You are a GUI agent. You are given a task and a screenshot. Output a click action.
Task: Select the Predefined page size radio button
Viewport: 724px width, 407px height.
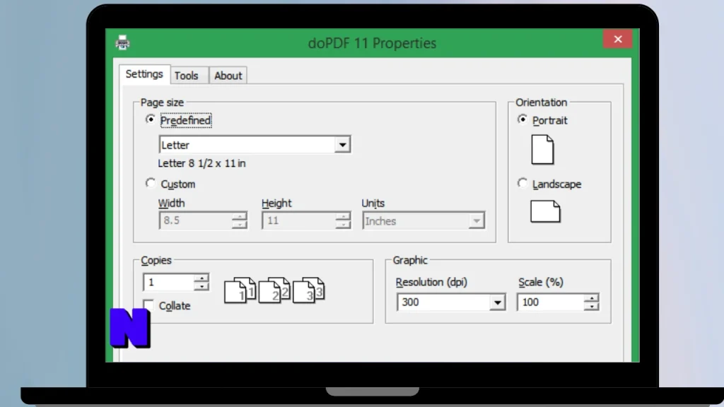(151, 119)
